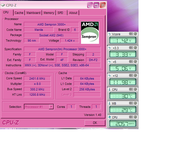
Task: Open settings icon on CPU temperature gadget
Action: (131, 89)
